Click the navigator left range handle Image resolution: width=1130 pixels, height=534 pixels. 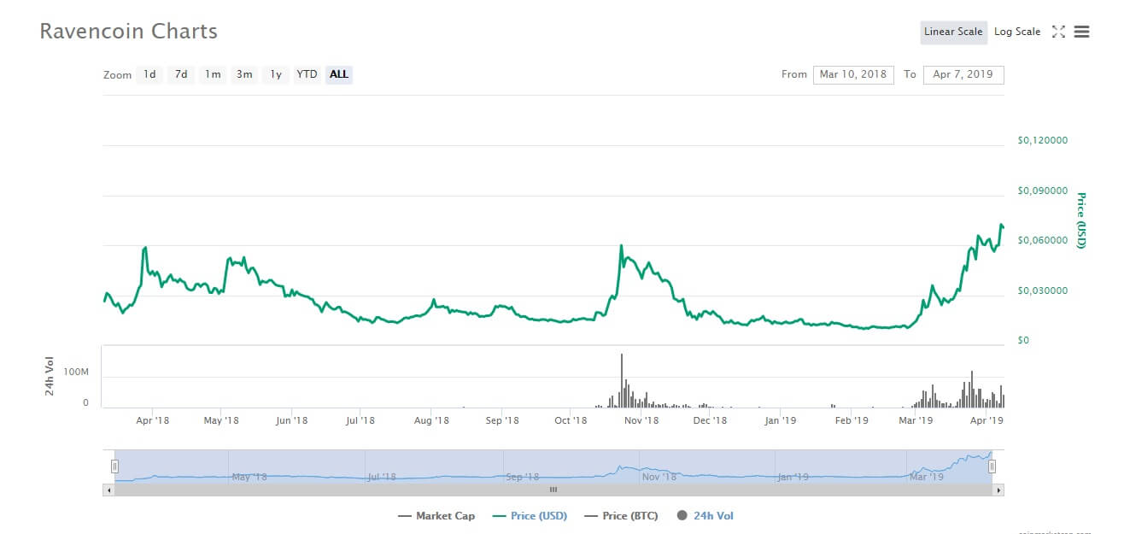coord(114,467)
